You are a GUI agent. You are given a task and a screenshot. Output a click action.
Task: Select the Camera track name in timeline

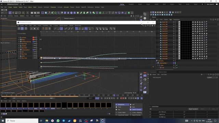pyautogui.click(x=24, y=38)
